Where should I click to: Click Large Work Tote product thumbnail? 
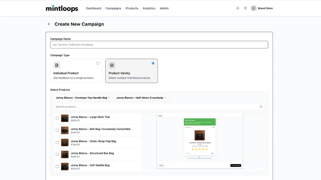65,118
